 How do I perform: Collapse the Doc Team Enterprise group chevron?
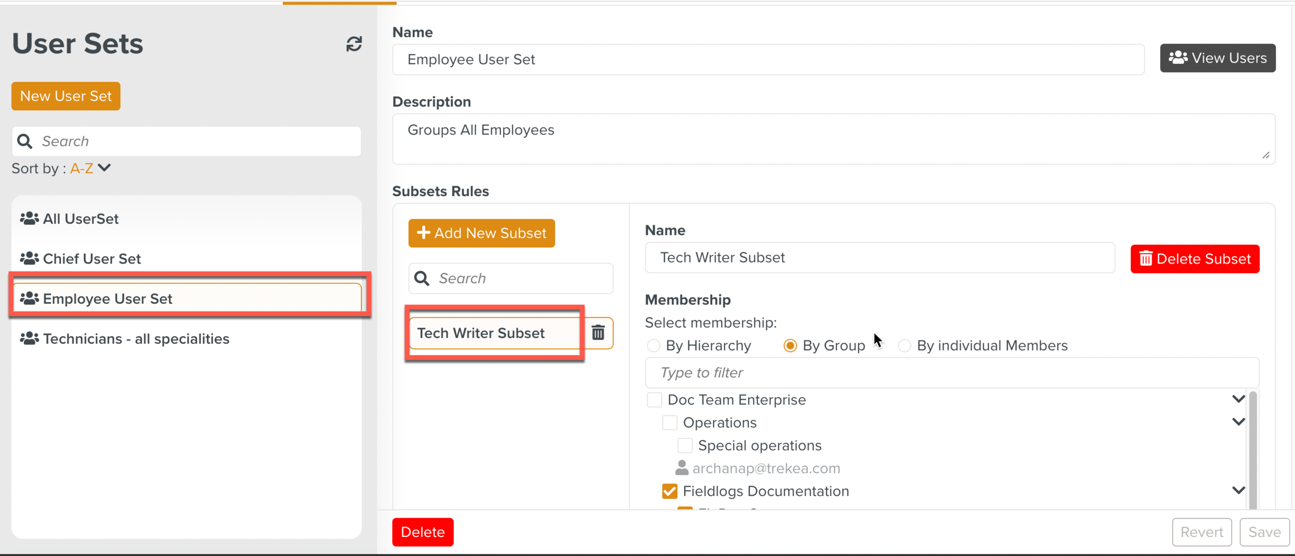[1238, 399]
